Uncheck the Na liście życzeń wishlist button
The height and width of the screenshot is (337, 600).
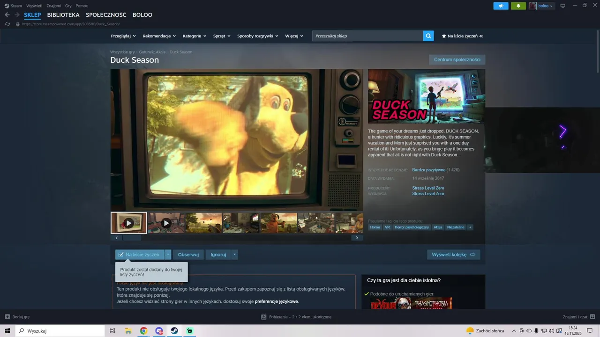[140, 255]
